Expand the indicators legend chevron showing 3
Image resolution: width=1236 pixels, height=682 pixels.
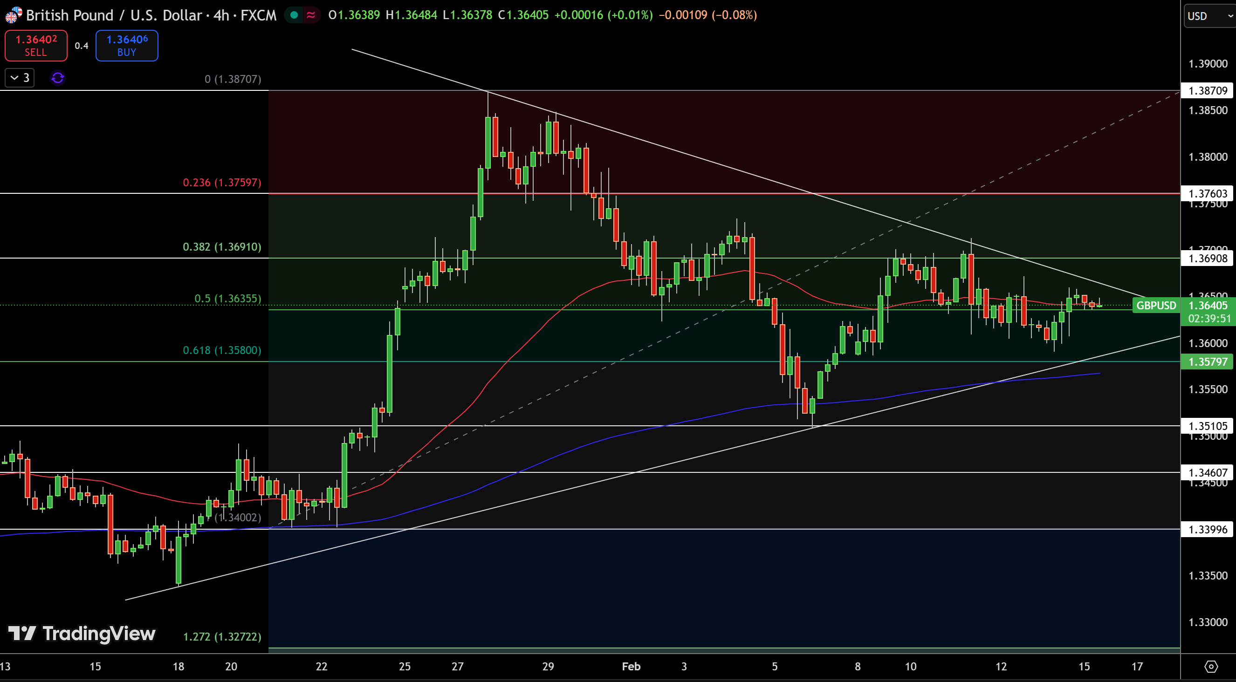click(x=19, y=78)
